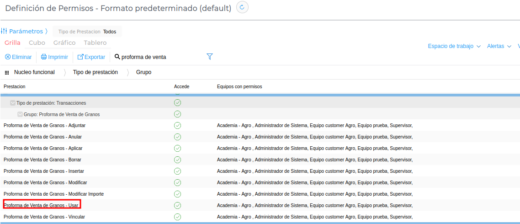The image size is (520, 224).
Task: Open Parámetros sliders icon
Action: 4,32
